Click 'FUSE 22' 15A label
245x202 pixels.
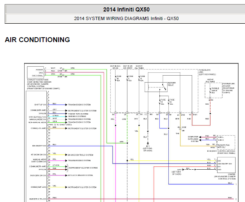(172, 102)
